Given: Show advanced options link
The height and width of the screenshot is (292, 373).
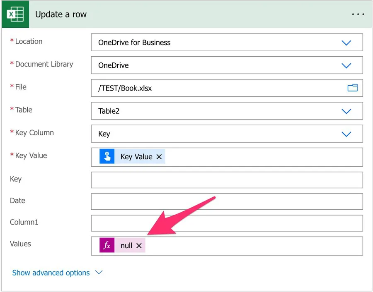Looking at the screenshot, I should (51, 273).
